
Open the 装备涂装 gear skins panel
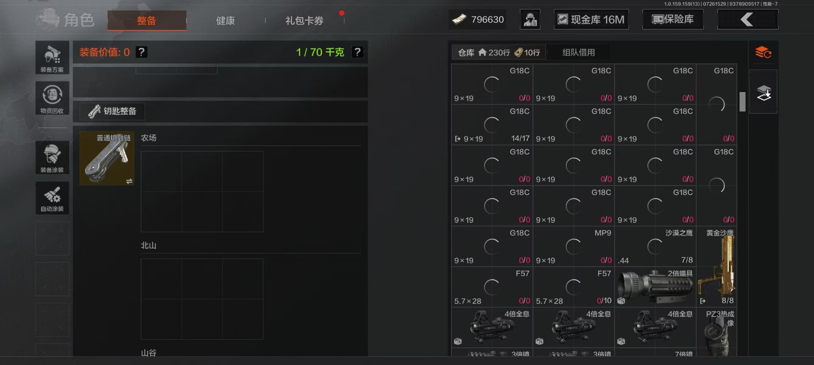[x=52, y=158]
